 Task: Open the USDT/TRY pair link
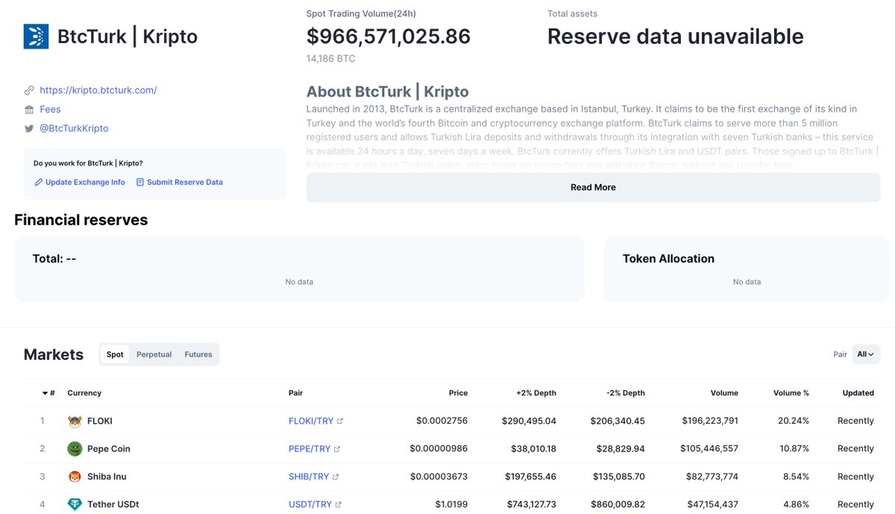(310, 505)
